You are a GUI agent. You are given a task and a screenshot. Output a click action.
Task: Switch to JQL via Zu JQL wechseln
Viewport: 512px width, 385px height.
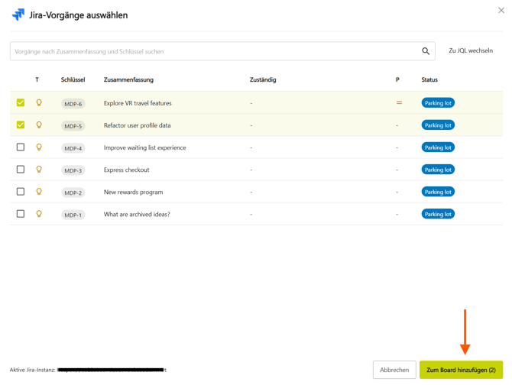470,51
